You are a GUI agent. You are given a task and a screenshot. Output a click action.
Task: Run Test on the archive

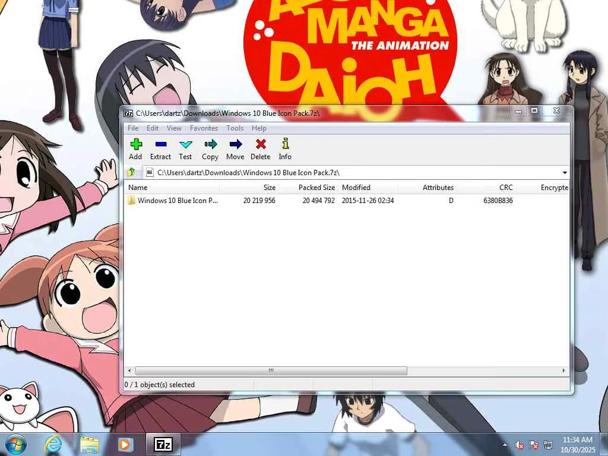pyautogui.click(x=185, y=149)
